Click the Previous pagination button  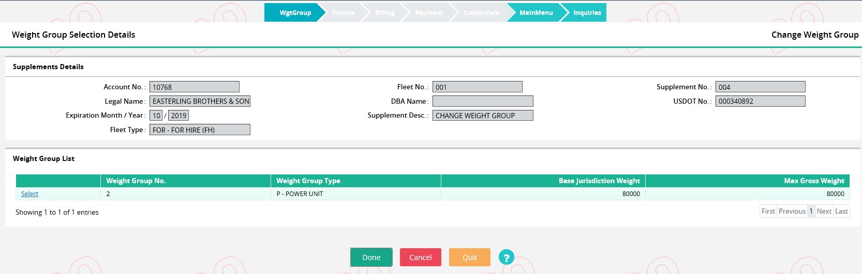click(x=792, y=211)
